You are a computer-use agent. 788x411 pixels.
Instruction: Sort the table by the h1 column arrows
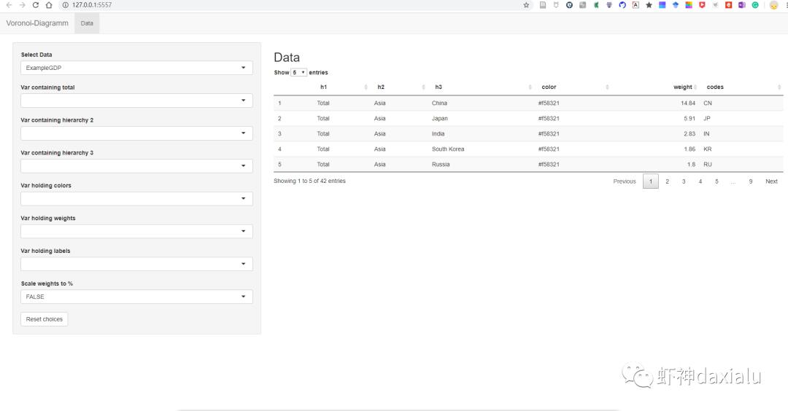point(366,87)
